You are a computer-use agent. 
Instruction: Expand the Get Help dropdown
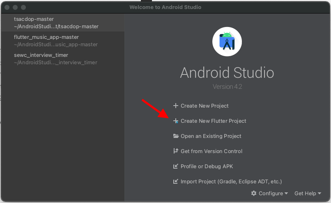click(x=308, y=193)
